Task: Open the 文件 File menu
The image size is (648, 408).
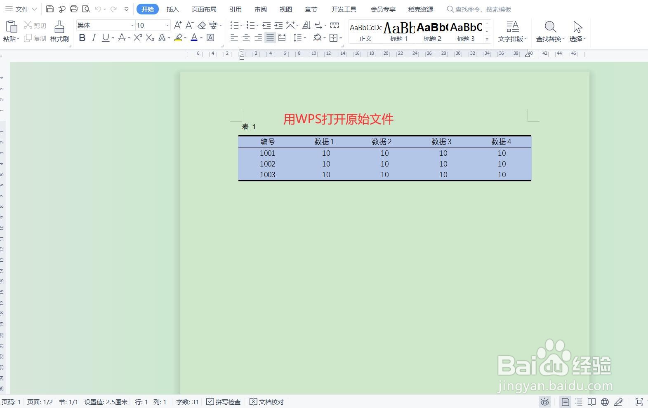Action: click(x=21, y=9)
